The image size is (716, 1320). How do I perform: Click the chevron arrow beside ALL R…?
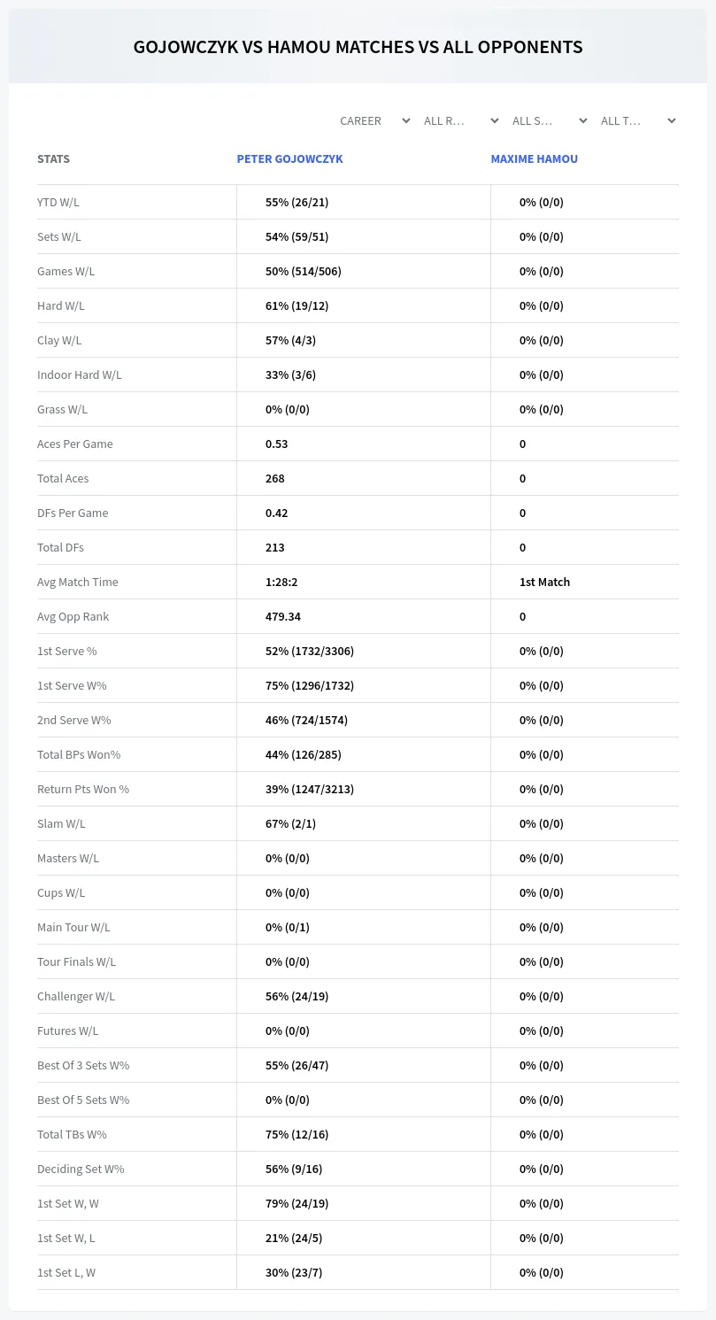(x=495, y=120)
